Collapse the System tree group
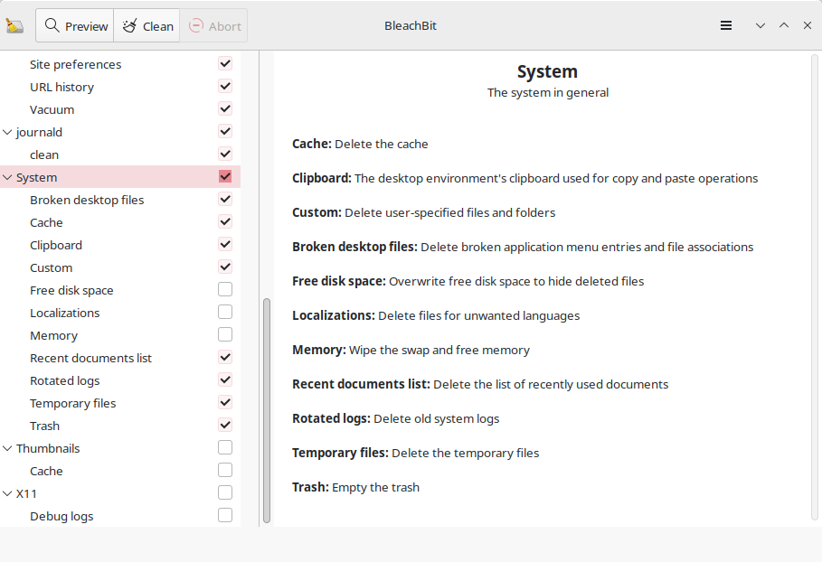 pos(7,177)
